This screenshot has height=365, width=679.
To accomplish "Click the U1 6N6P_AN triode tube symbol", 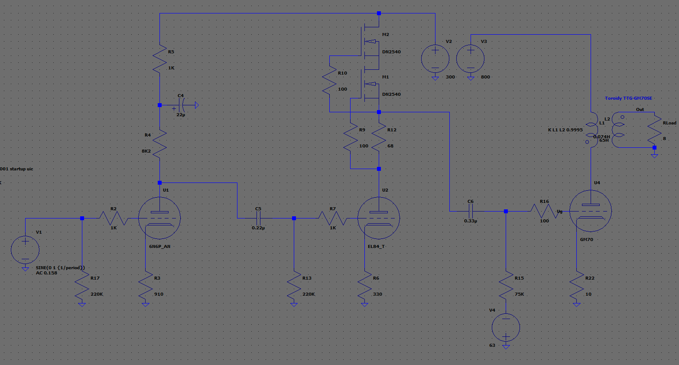I will tap(159, 218).
